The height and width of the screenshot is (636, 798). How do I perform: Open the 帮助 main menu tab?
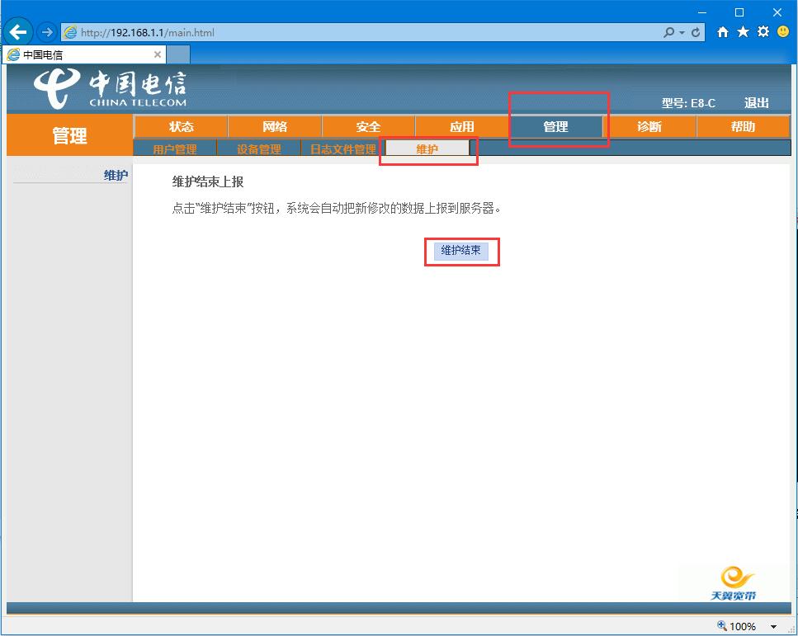coord(743,127)
